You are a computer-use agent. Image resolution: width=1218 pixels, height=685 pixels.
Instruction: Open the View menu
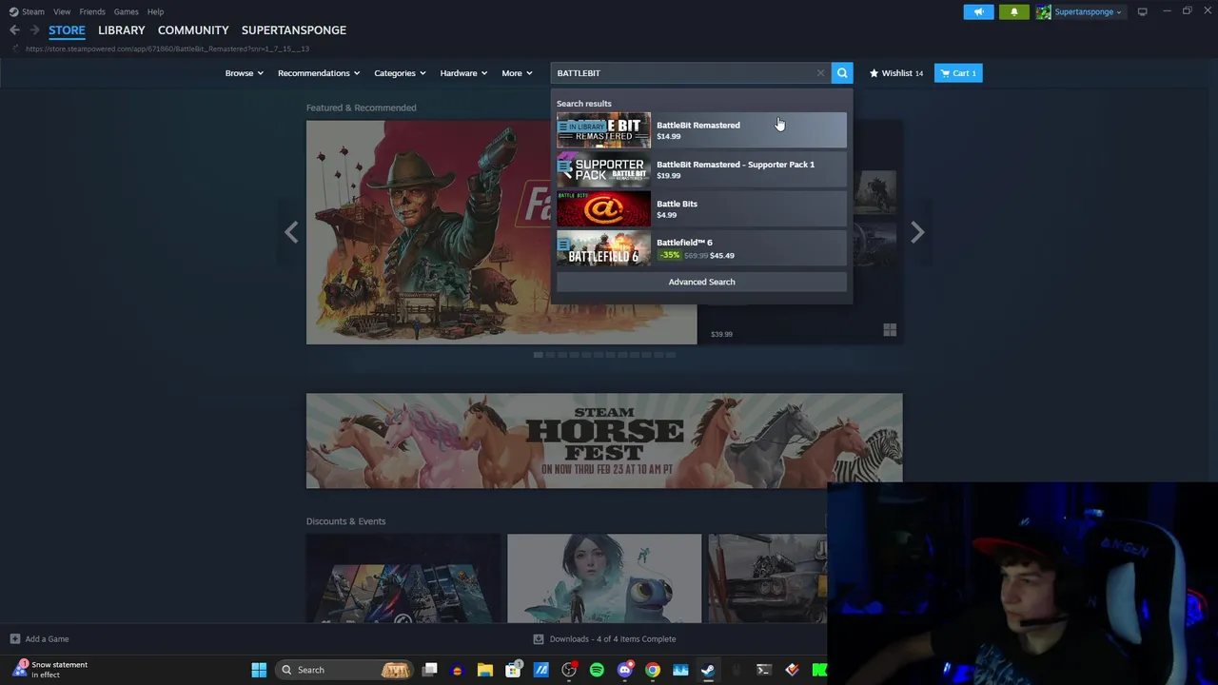62,11
